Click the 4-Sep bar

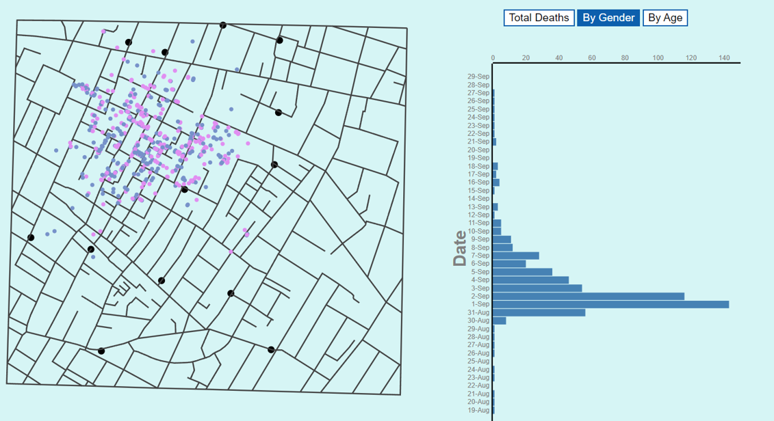pyautogui.click(x=530, y=280)
